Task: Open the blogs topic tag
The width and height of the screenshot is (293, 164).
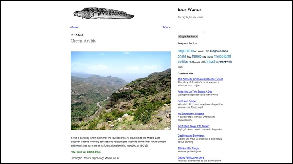Action: (x=214, y=51)
